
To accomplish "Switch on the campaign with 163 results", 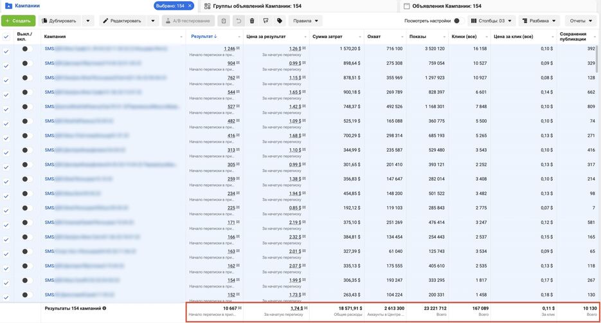I will 26,252.
